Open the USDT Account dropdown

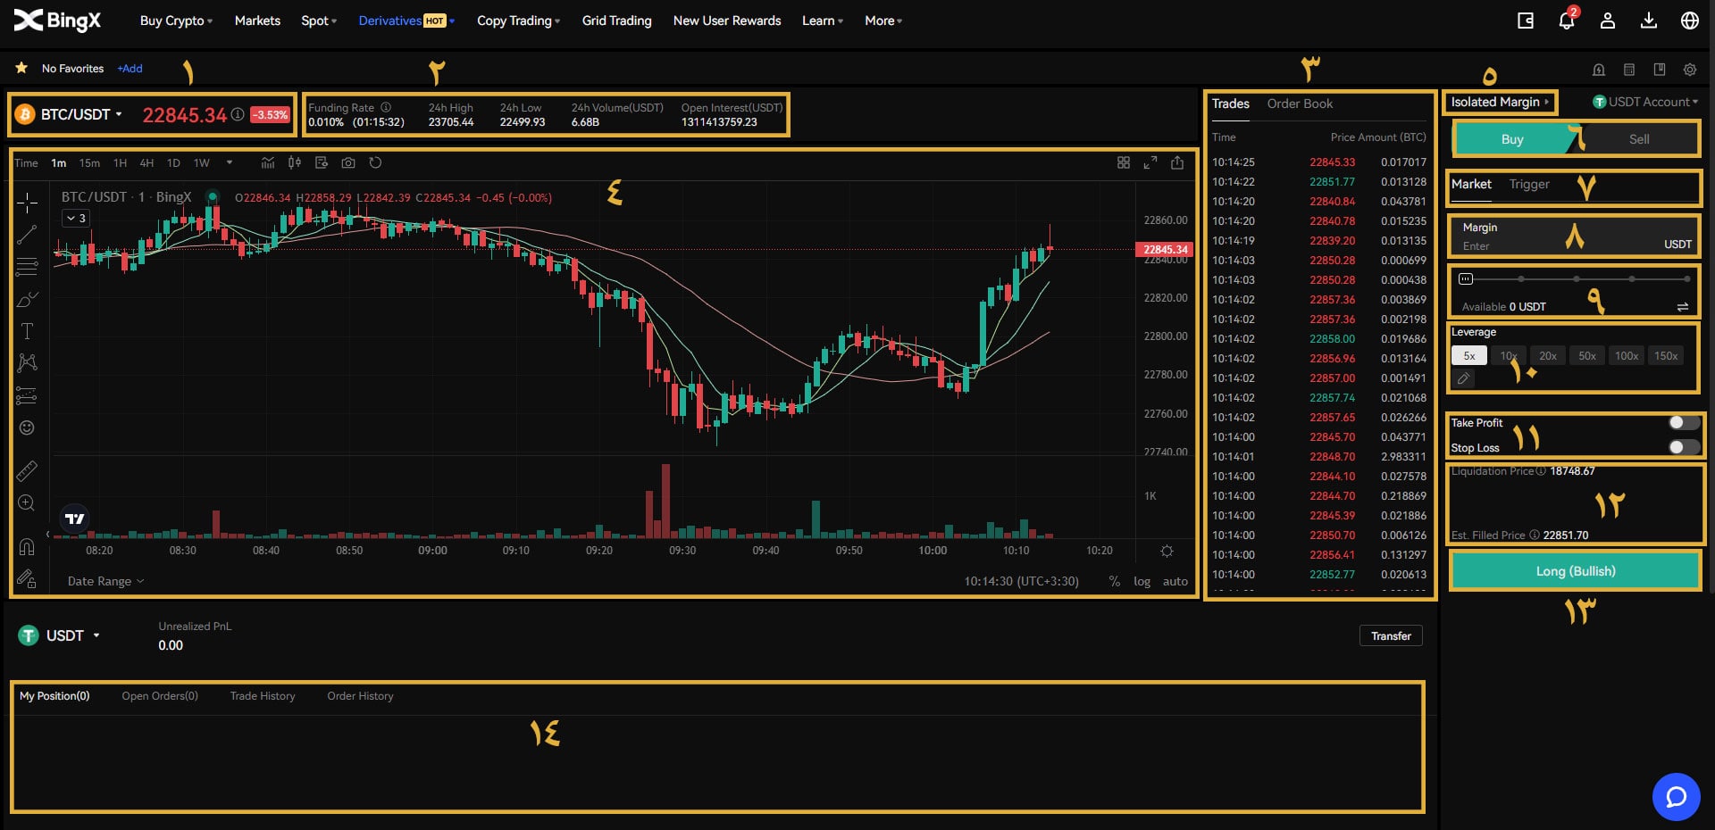(1645, 102)
